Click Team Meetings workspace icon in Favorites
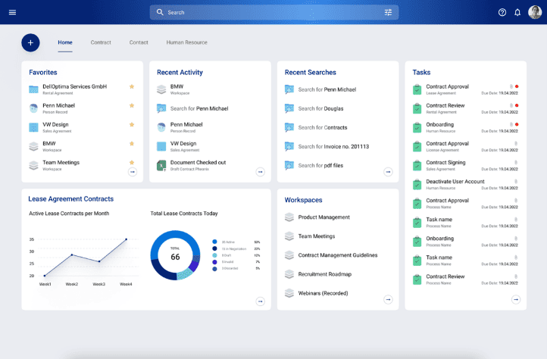Viewport: 547px width, 359px height. click(x=33, y=165)
